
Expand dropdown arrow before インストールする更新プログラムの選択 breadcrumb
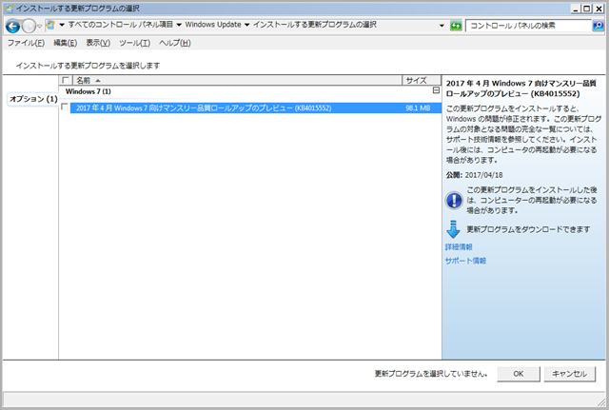246,26
